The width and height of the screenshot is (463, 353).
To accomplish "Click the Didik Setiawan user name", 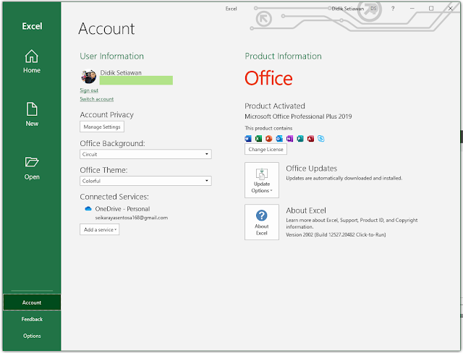I will pyautogui.click(x=121, y=72).
